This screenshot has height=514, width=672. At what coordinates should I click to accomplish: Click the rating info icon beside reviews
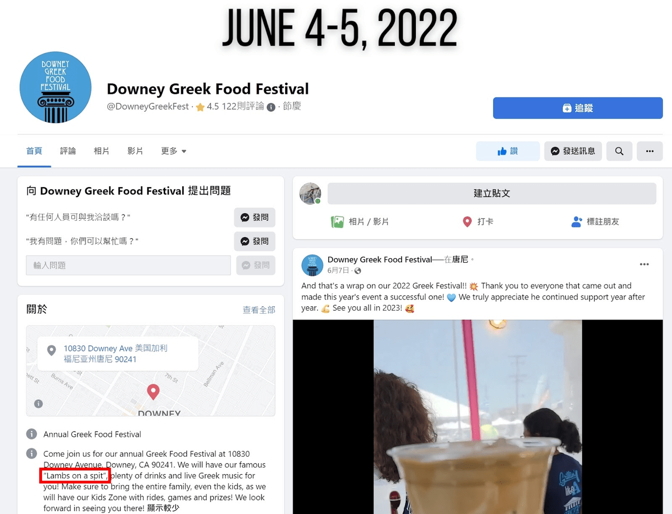[x=271, y=107]
